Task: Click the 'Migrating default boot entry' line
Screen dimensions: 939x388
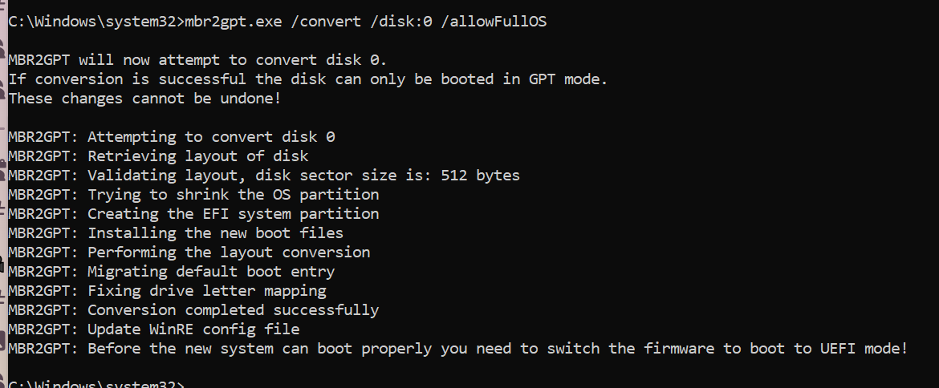Action: pyautogui.click(x=211, y=272)
